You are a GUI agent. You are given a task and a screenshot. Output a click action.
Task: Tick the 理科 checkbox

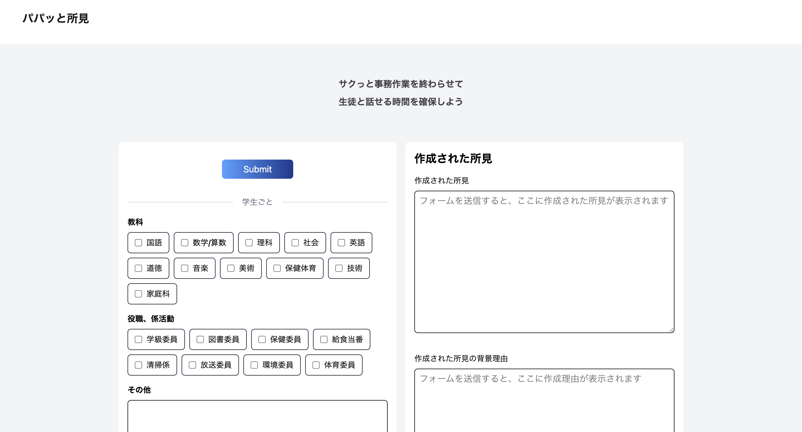click(x=249, y=243)
